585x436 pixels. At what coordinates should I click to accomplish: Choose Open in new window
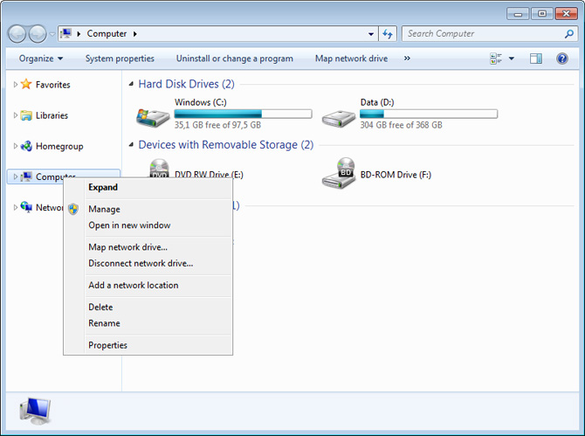point(148,225)
